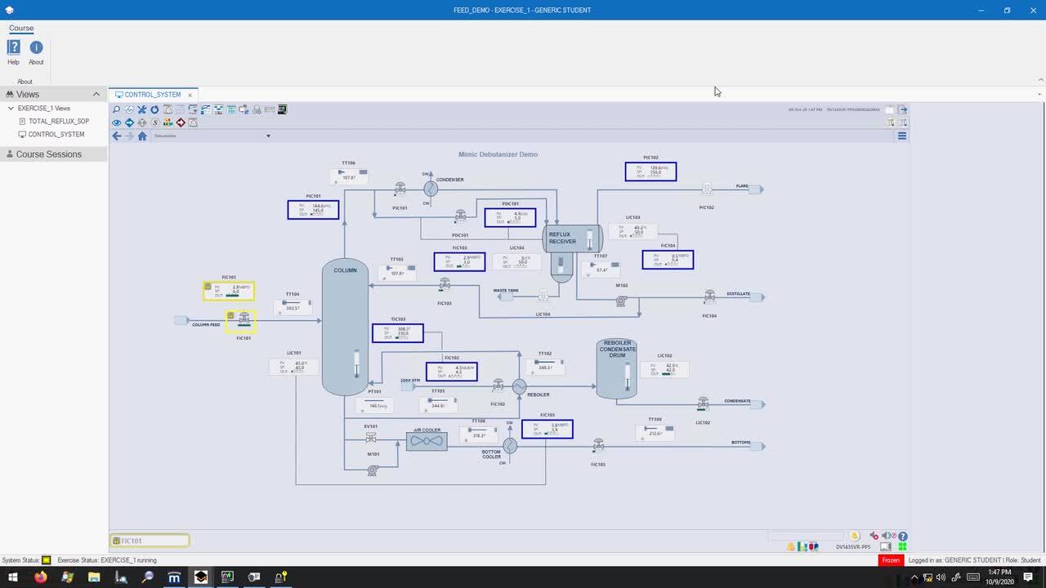Image resolution: width=1046 pixels, height=588 pixels.
Task: Click the FIC103 control valve symbol
Action: tap(445, 284)
